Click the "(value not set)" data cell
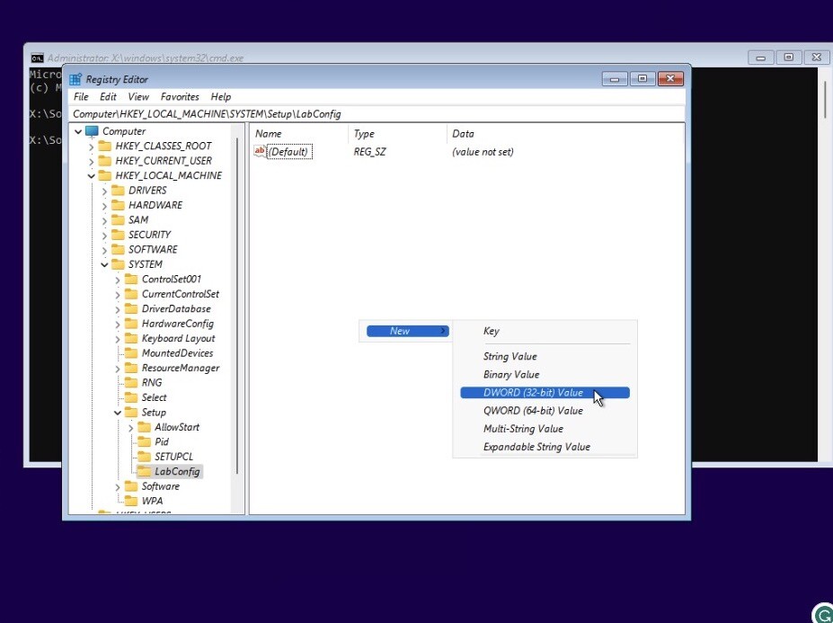This screenshot has width=833, height=623. 483,152
